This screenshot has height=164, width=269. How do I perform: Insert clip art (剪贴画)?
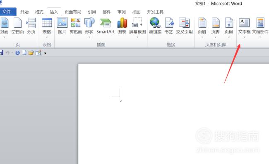click(x=76, y=26)
